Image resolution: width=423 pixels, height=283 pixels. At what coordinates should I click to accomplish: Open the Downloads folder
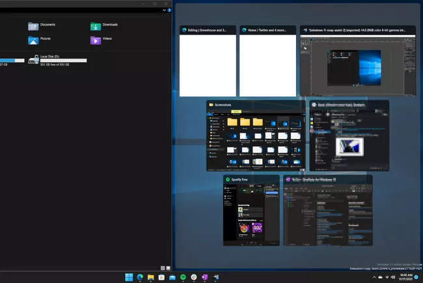click(x=104, y=26)
